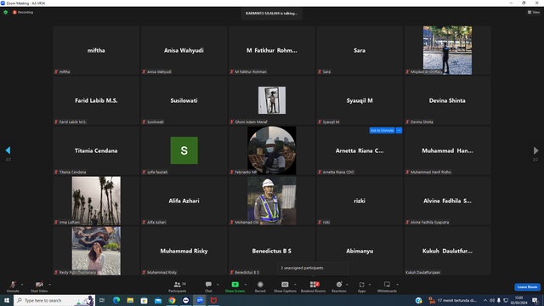The height and width of the screenshot is (306, 544).
Task: Open Google Chrome from taskbar
Action: point(172,300)
